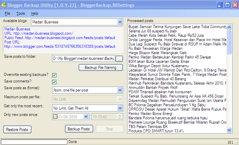The image size is (239, 145).
Task: Maximize the Blogger Backup window
Action: [227, 5]
